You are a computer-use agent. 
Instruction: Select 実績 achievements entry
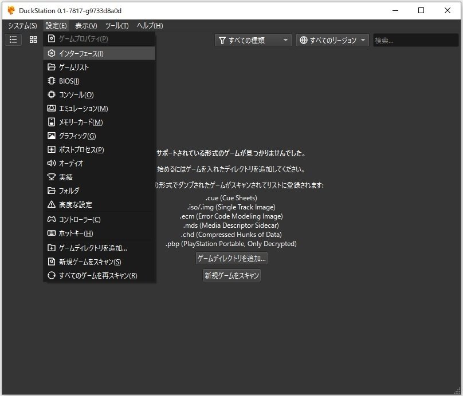(x=99, y=177)
